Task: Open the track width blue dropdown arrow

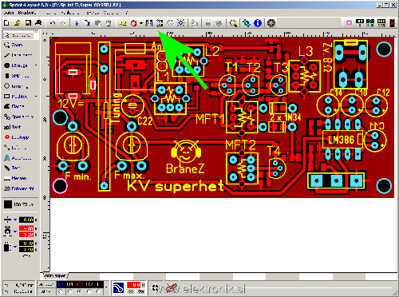Action: 15,220
